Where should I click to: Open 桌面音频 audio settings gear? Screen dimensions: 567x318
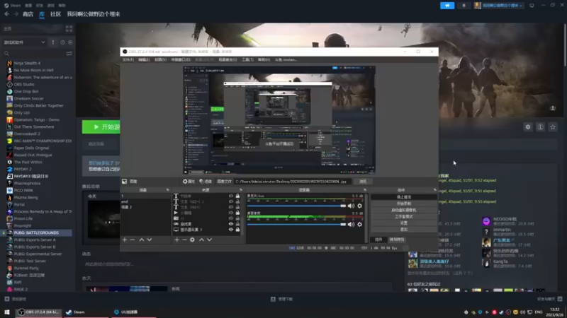359,224
